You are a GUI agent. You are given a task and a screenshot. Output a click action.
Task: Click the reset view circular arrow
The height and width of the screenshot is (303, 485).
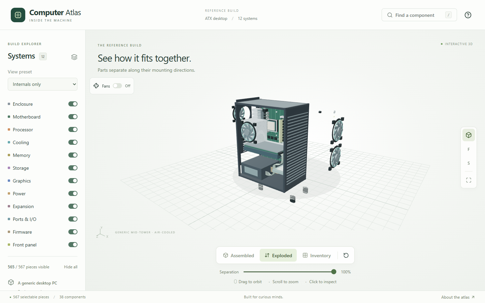346,255
